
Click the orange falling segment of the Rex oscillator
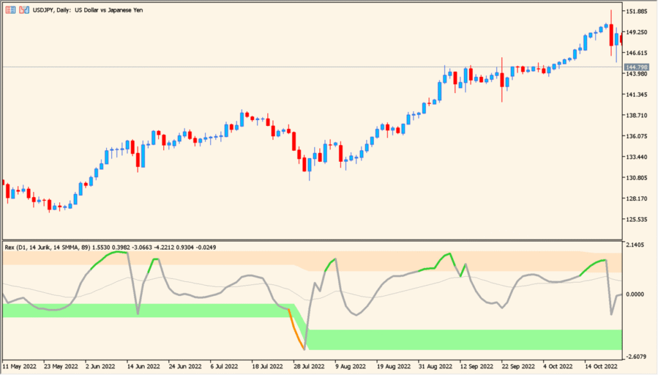click(296, 327)
